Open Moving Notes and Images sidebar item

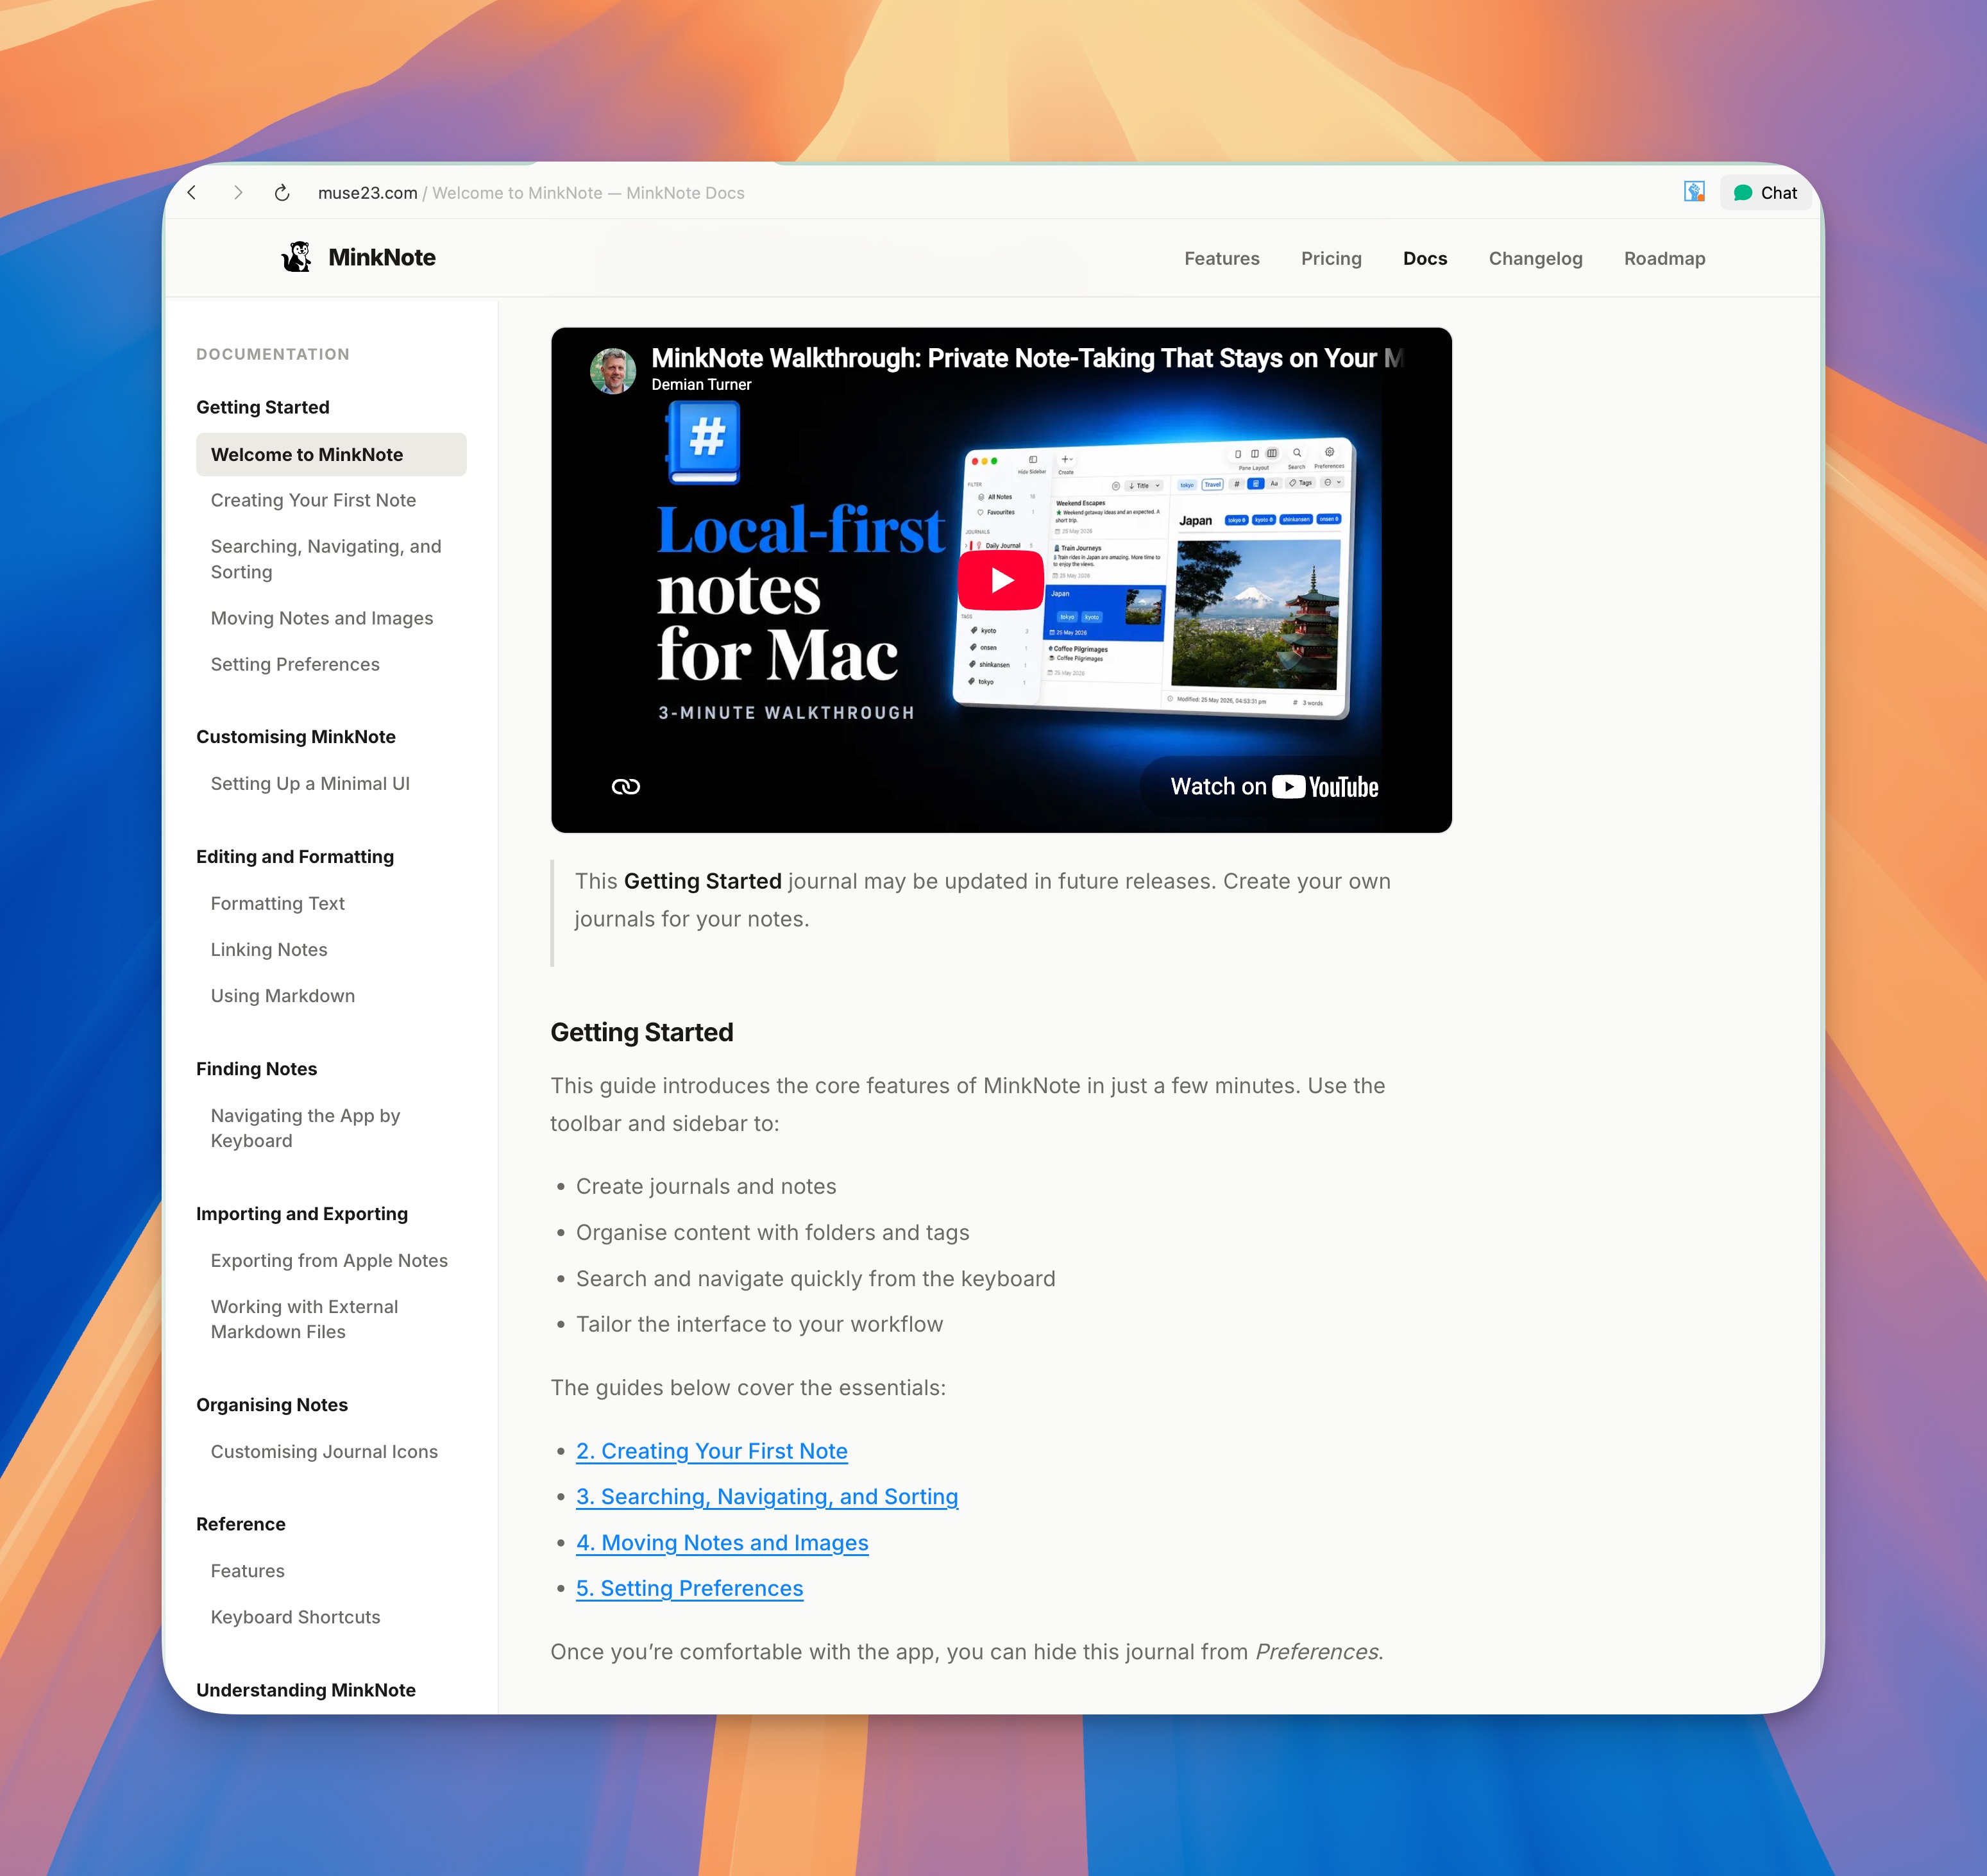point(322,619)
